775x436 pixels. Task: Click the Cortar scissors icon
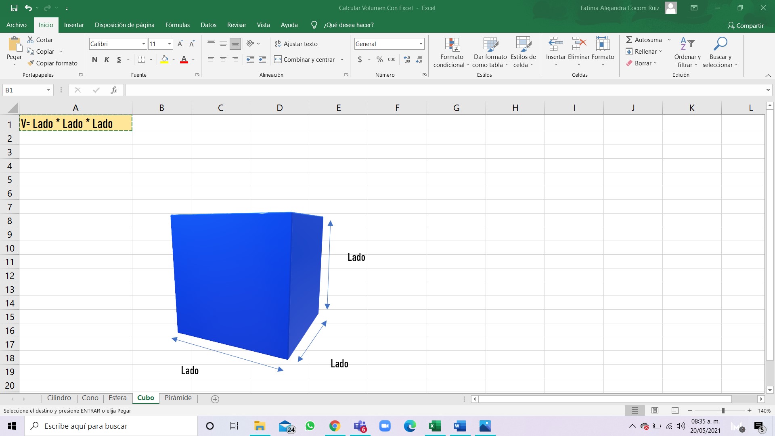31,40
